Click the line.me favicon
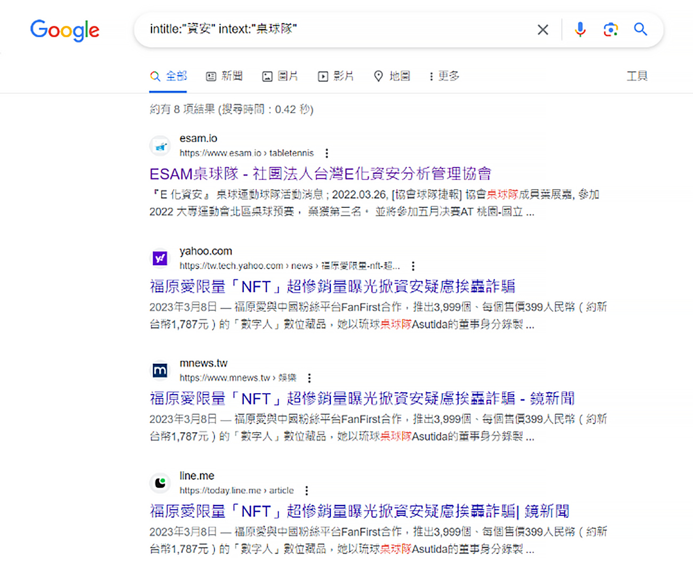The image size is (693, 564). coord(160,483)
